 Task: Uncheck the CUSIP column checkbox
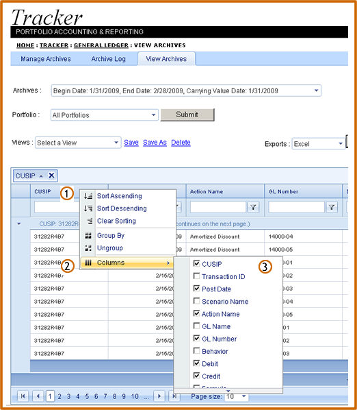click(197, 263)
